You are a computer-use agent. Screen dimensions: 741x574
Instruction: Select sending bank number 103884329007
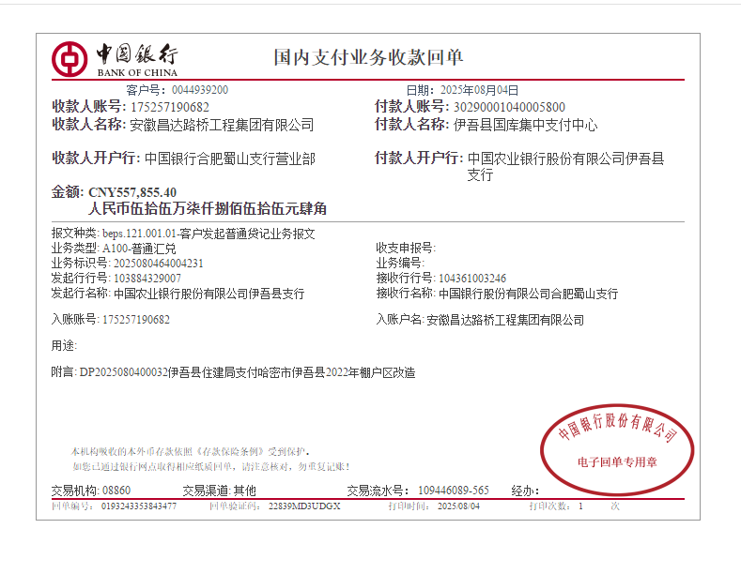pyautogui.click(x=147, y=279)
